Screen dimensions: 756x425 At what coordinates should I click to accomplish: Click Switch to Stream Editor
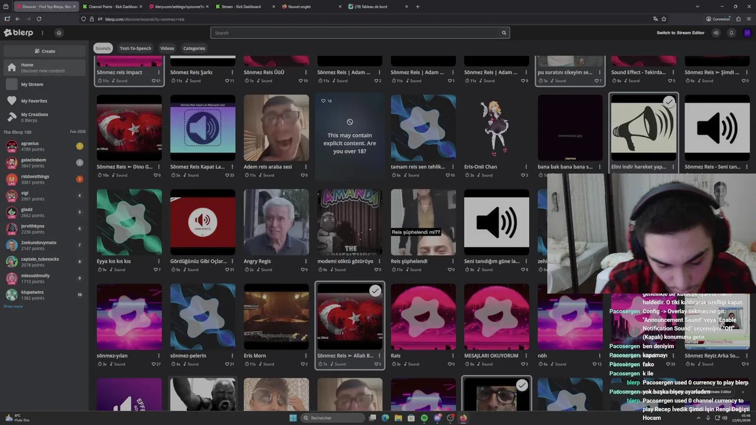tap(680, 33)
